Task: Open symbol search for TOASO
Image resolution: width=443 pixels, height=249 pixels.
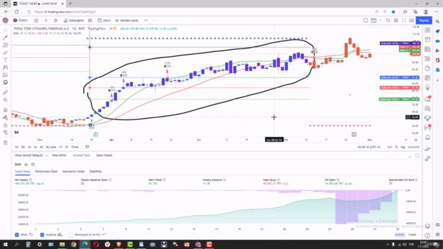Action: [21, 20]
